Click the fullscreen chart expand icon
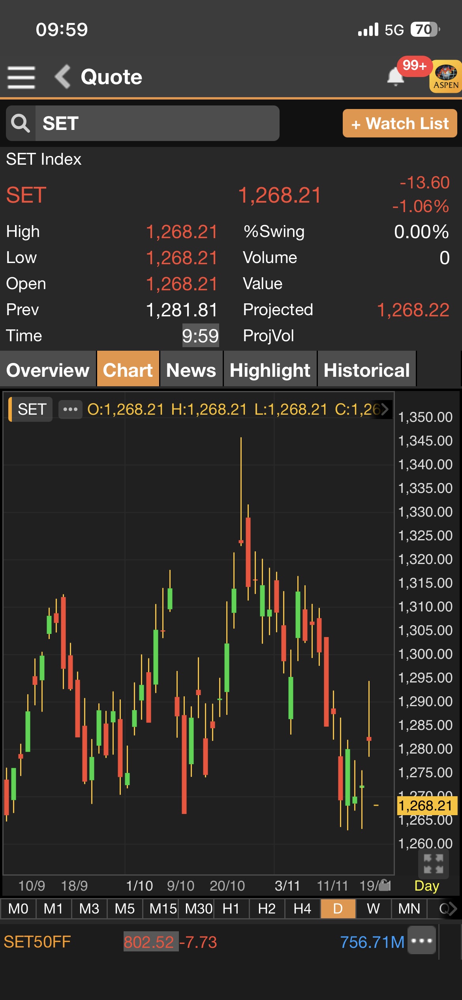This screenshot has height=1000, width=462. (x=433, y=864)
